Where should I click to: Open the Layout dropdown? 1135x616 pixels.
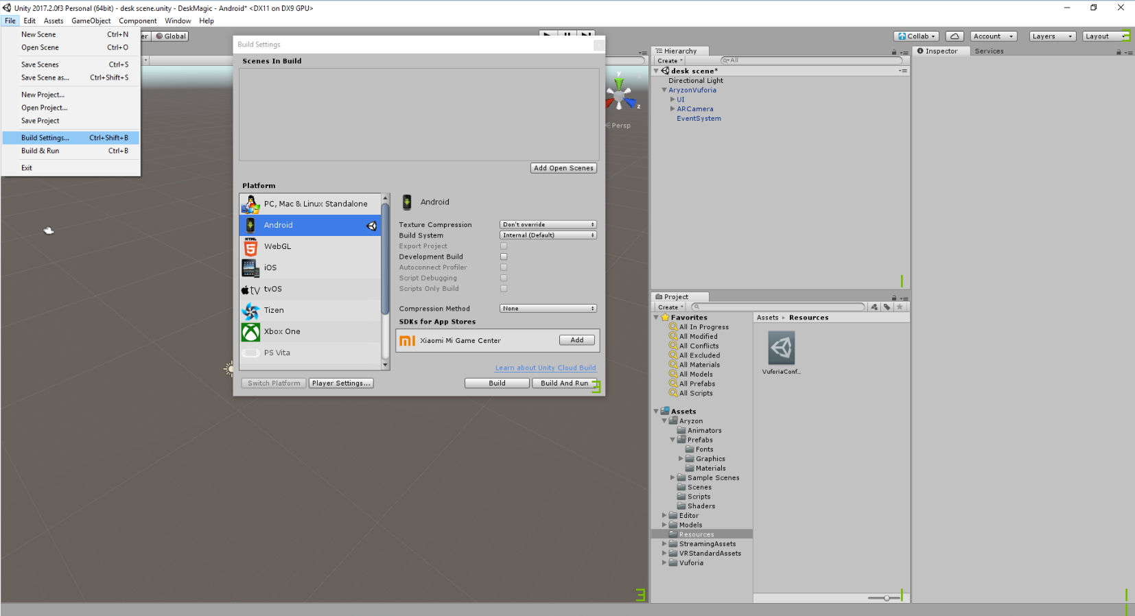[1105, 36]
